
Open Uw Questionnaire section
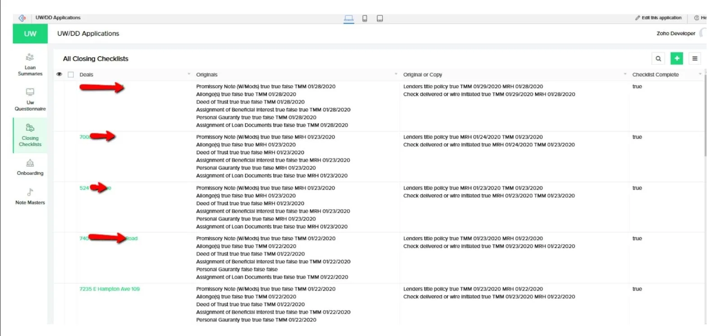click(x=30, y=99)
